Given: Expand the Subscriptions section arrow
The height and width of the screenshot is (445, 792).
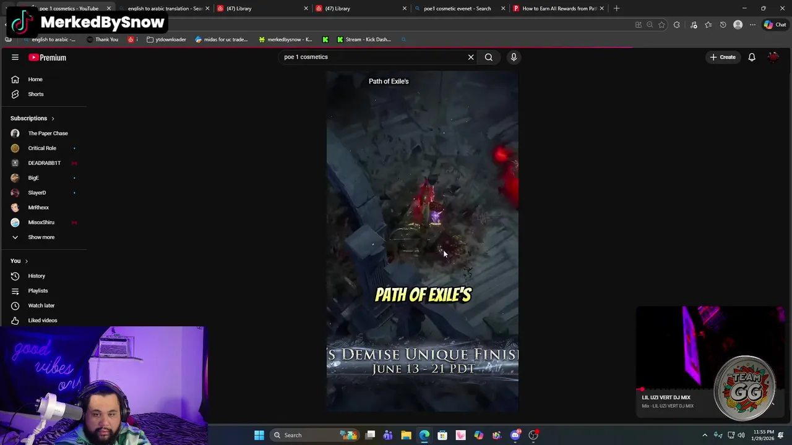Looking at the screenshot, I should [x=53, y=118].
